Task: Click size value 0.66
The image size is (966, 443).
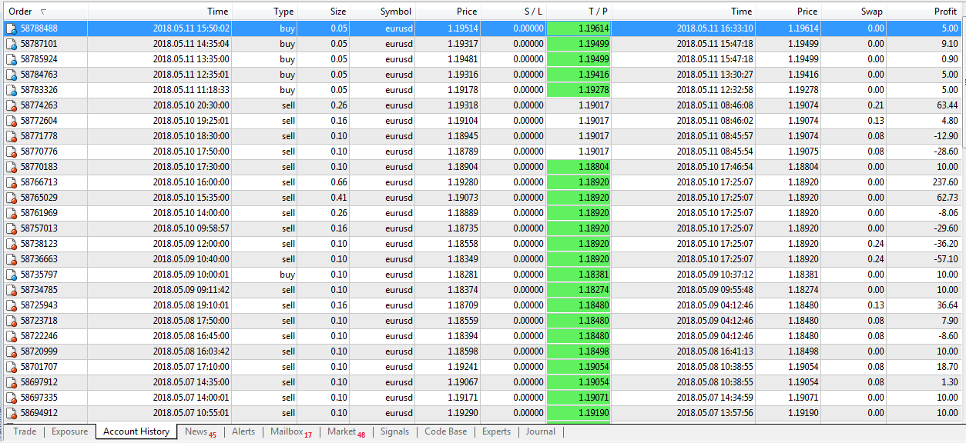Action: [338, 182]
